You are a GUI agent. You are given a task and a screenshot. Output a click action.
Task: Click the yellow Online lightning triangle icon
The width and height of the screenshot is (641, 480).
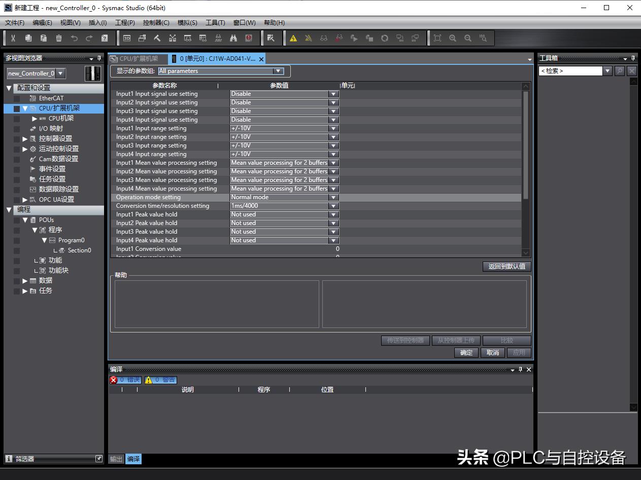pyautogui.click(x=293, y=38)
